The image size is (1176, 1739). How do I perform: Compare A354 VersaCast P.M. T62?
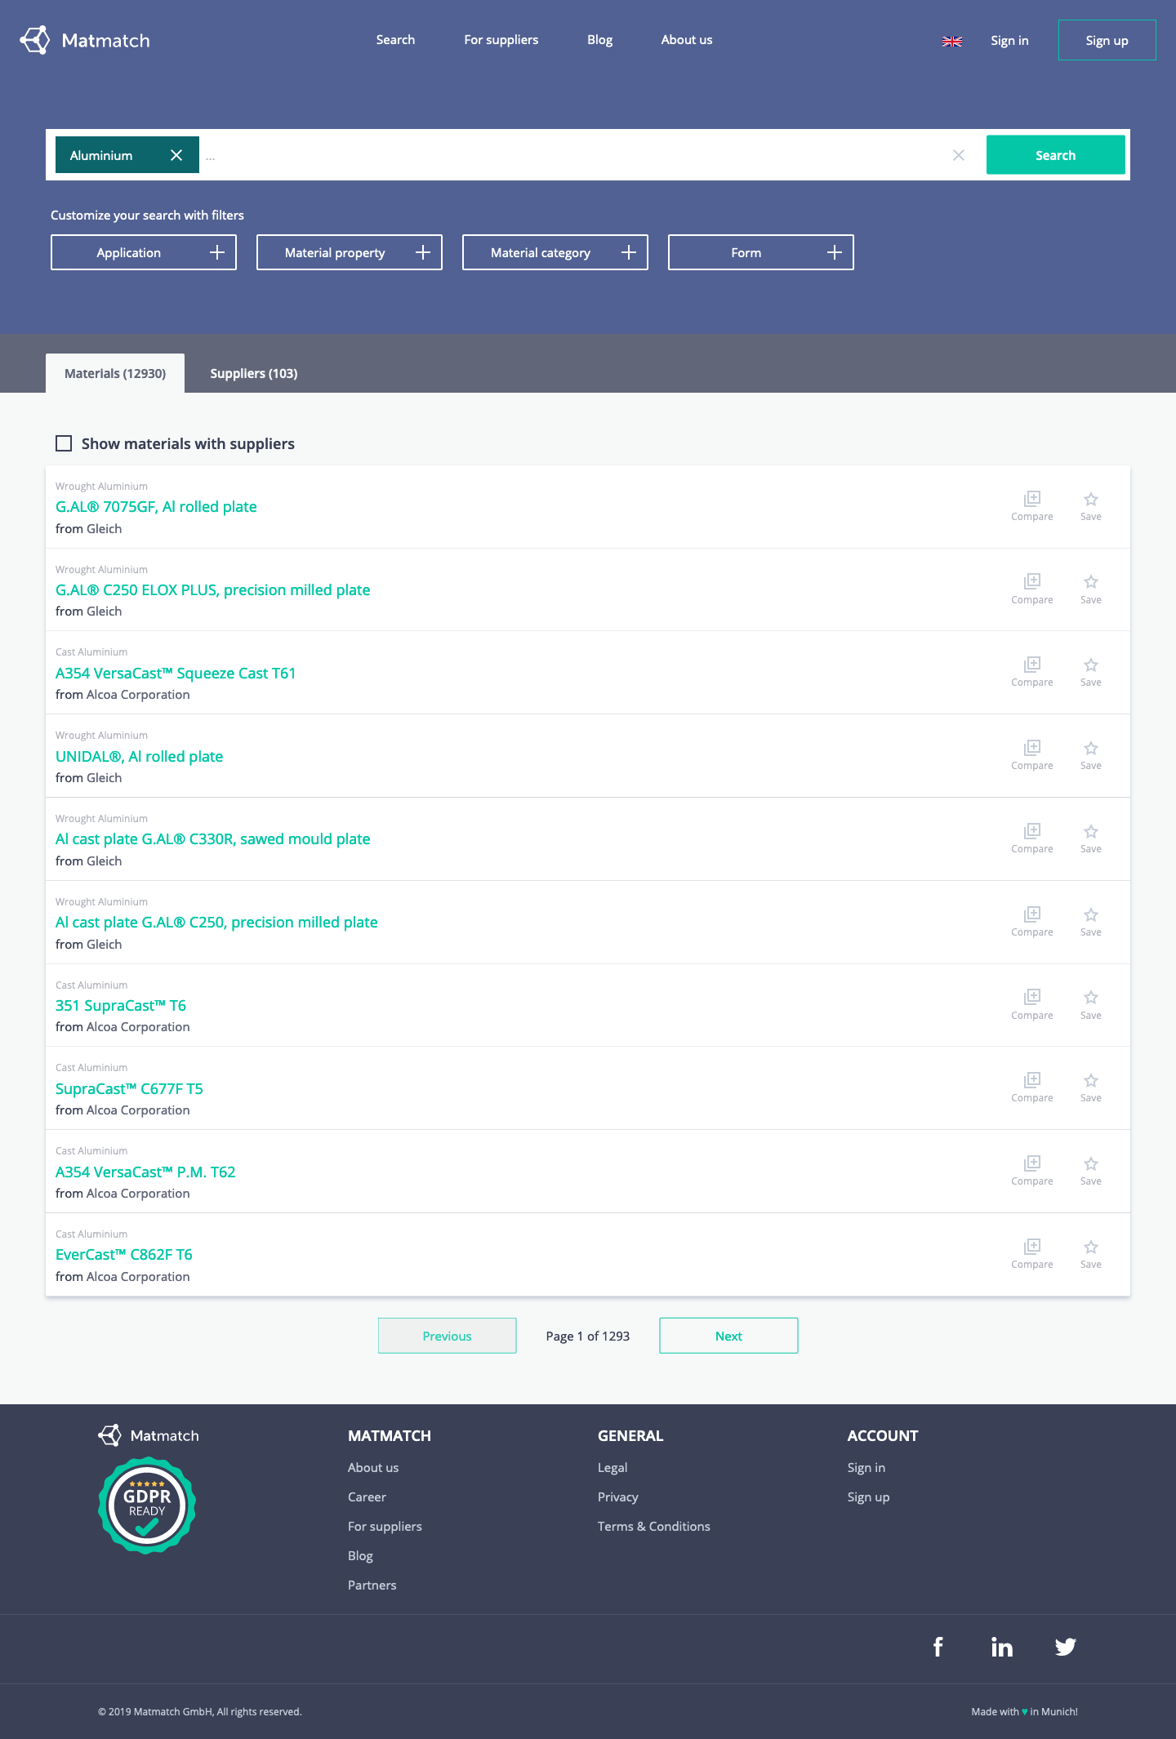[x=1032, y=1171]
